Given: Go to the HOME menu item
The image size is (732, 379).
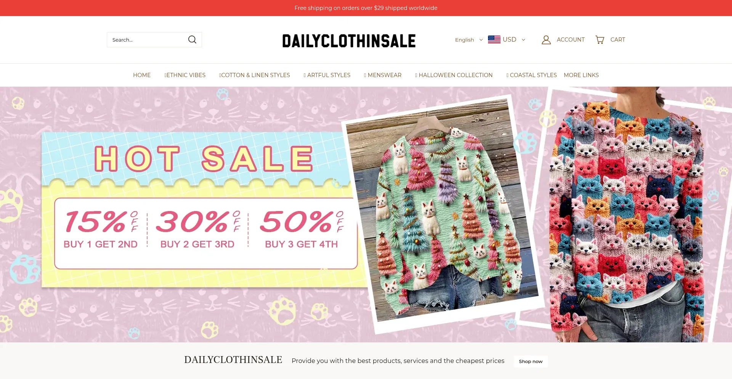Looking at the screenshot, I should 142,75.
